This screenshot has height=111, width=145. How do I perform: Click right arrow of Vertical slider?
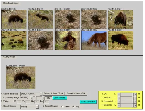(135, 98)
